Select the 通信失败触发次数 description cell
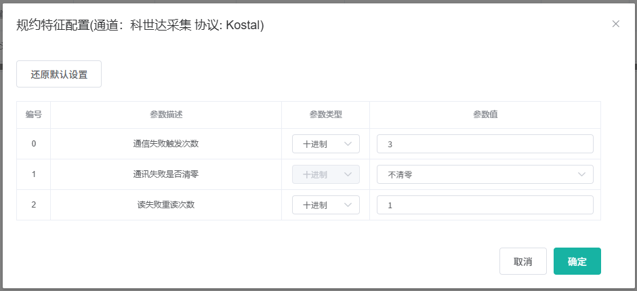 click(166, 144)
